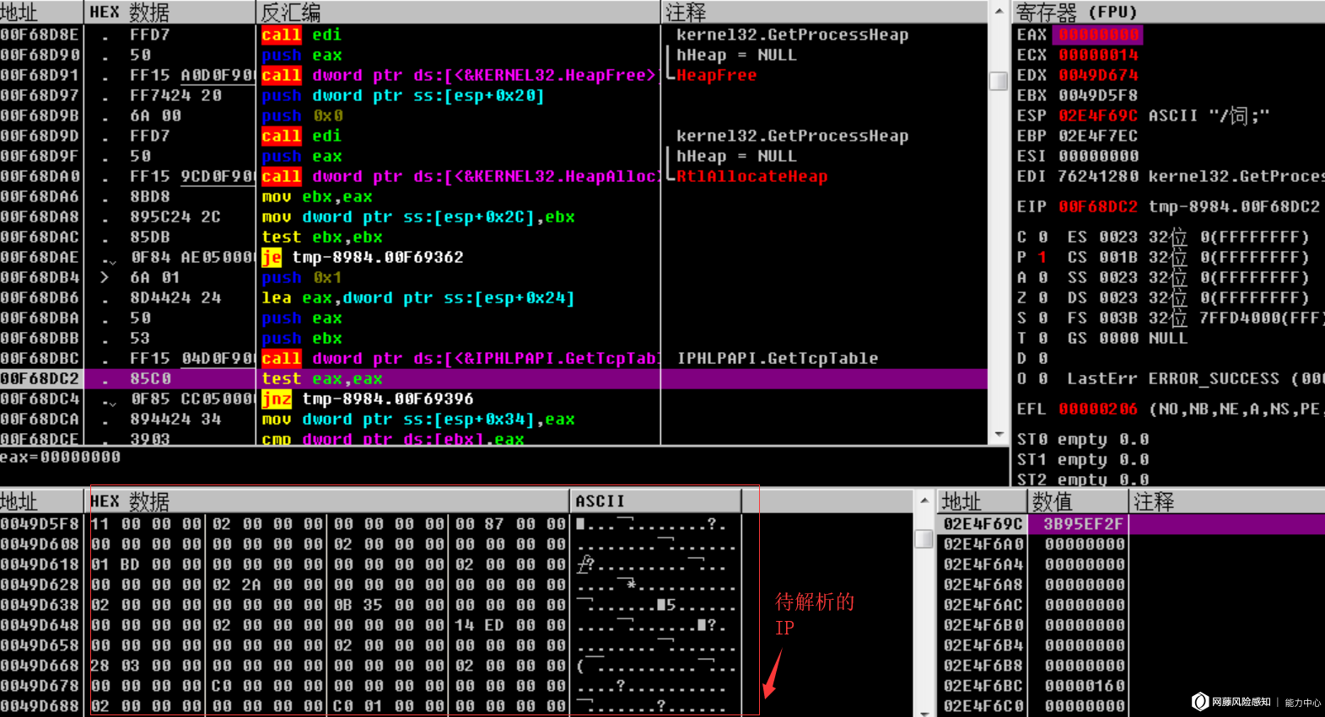Select dump row at address 0049D638
1325x717 pixels.
[x=371, y=604]
